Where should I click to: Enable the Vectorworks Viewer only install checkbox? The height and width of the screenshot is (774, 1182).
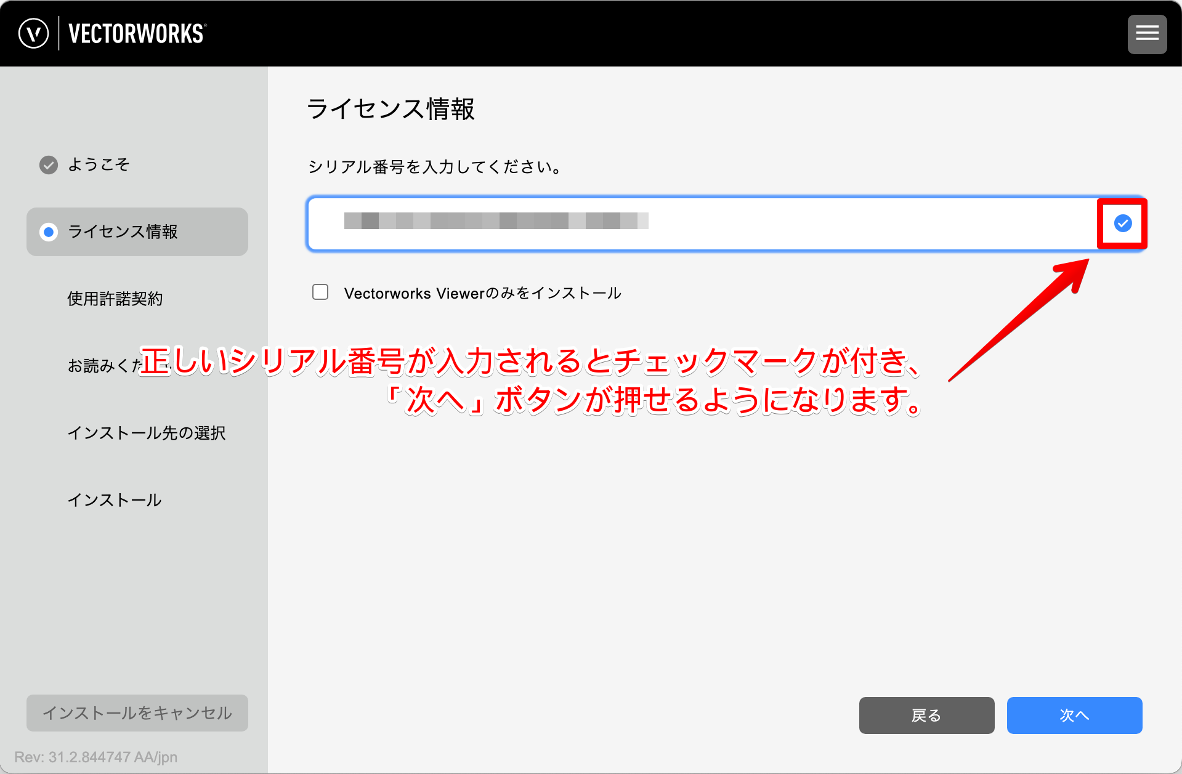[x=320, y=292]
